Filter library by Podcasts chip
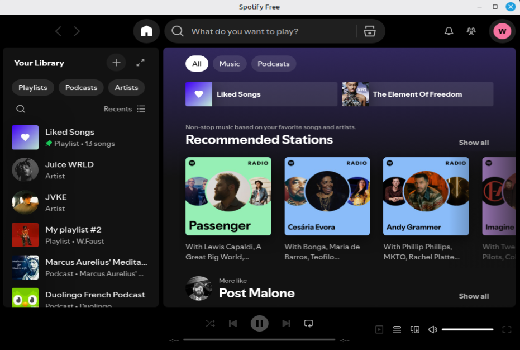Viewport: 520px width, 350px height. tap(81, 88)
